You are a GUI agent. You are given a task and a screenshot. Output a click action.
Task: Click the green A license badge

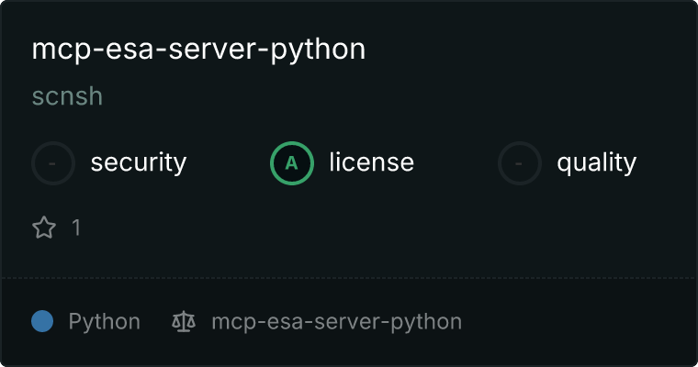pyautogui.click(x=292, y=163)
